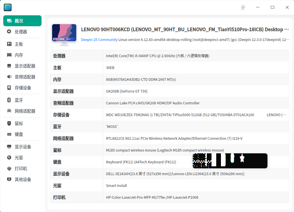The image size is (294, 212).
Task: Open the 其他设备 other devices icon
Action: pyautogui.click(x=9, y=179)
